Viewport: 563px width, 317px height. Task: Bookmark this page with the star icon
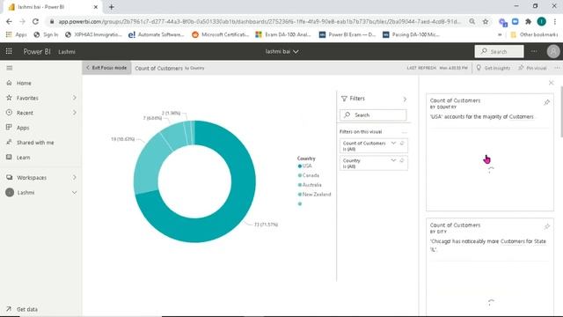click(486, 21)
